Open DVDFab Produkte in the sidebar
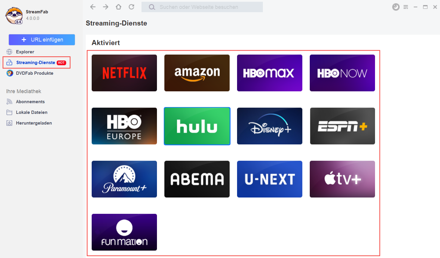The width and height of the screenshot is (440, 258). (x=35, y=73)
